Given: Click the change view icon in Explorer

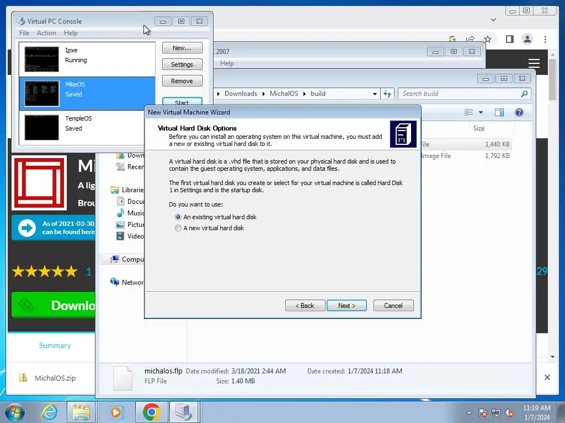Looking at the screenshot, I should 469,112.
